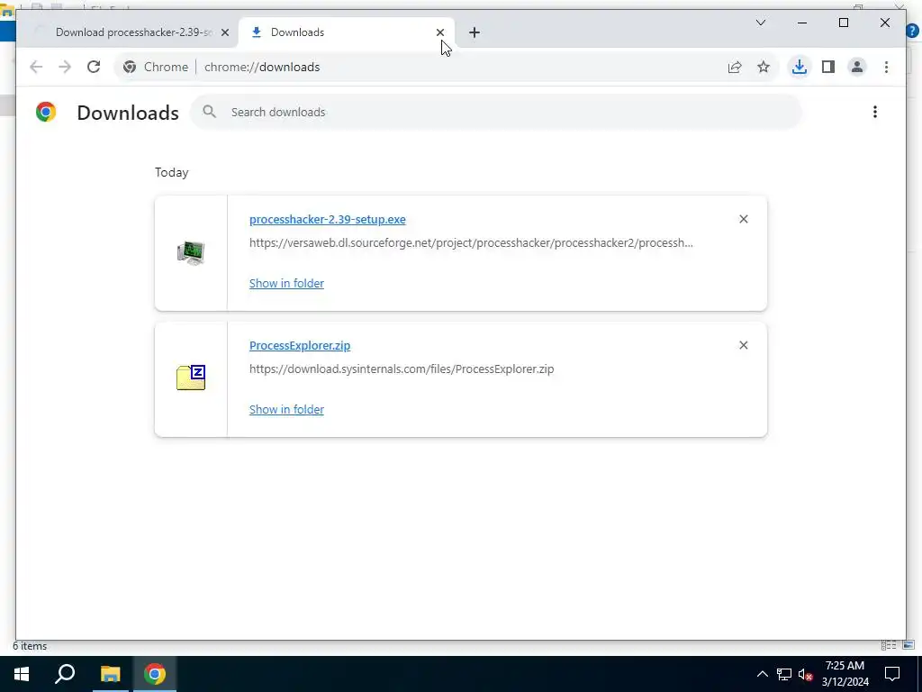Viewport: 922px width, 692px height.
Task: Click the browser forward arrow
Action: point(65,67)
